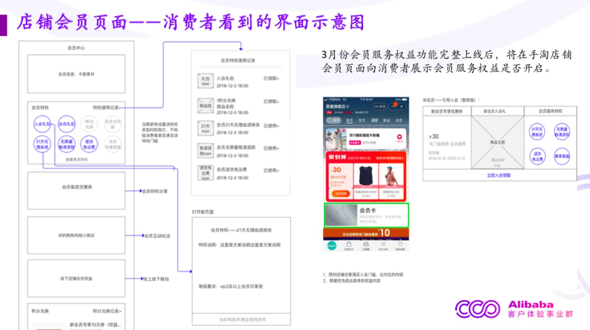
Task: Expand 已领取> on the 1积分兑换 record row
Action: 271,101
